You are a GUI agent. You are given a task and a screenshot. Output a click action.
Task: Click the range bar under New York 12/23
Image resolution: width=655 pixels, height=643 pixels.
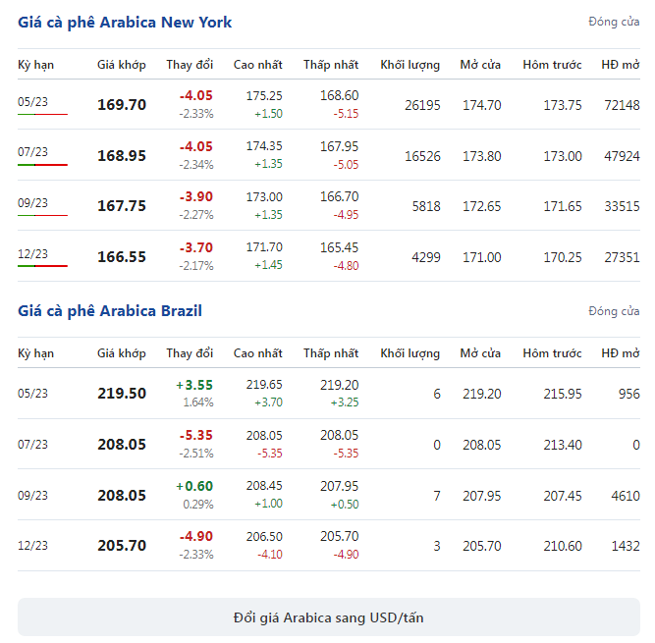point(42,266)
